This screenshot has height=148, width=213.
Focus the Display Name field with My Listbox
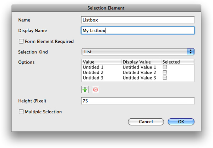(x=138, y=30)
